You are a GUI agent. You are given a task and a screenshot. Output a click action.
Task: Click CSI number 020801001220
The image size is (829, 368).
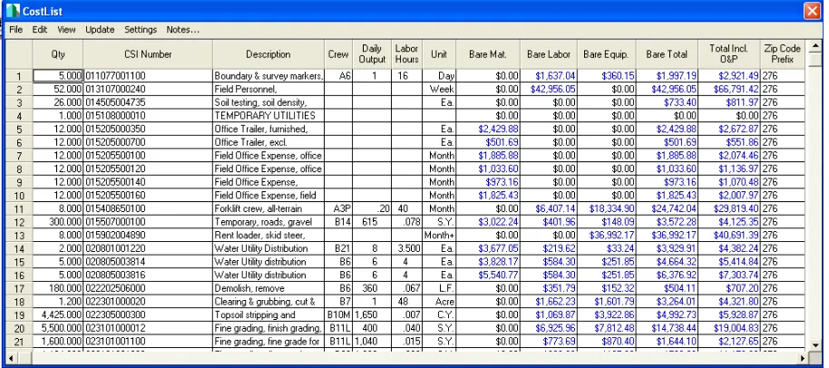pos(148,248)
